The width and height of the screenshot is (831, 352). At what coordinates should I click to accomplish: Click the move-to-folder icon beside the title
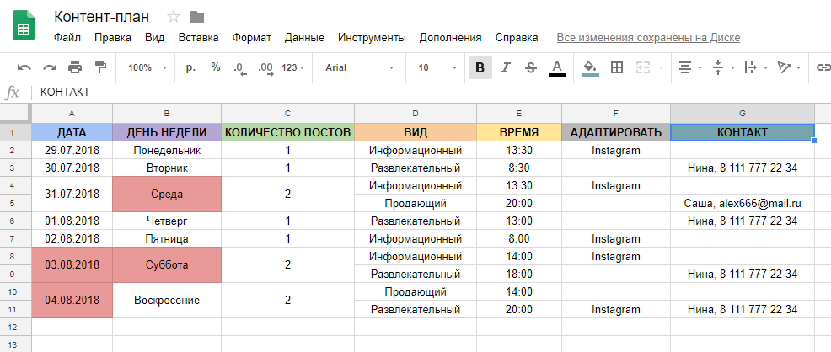click(x=197, y=17)
